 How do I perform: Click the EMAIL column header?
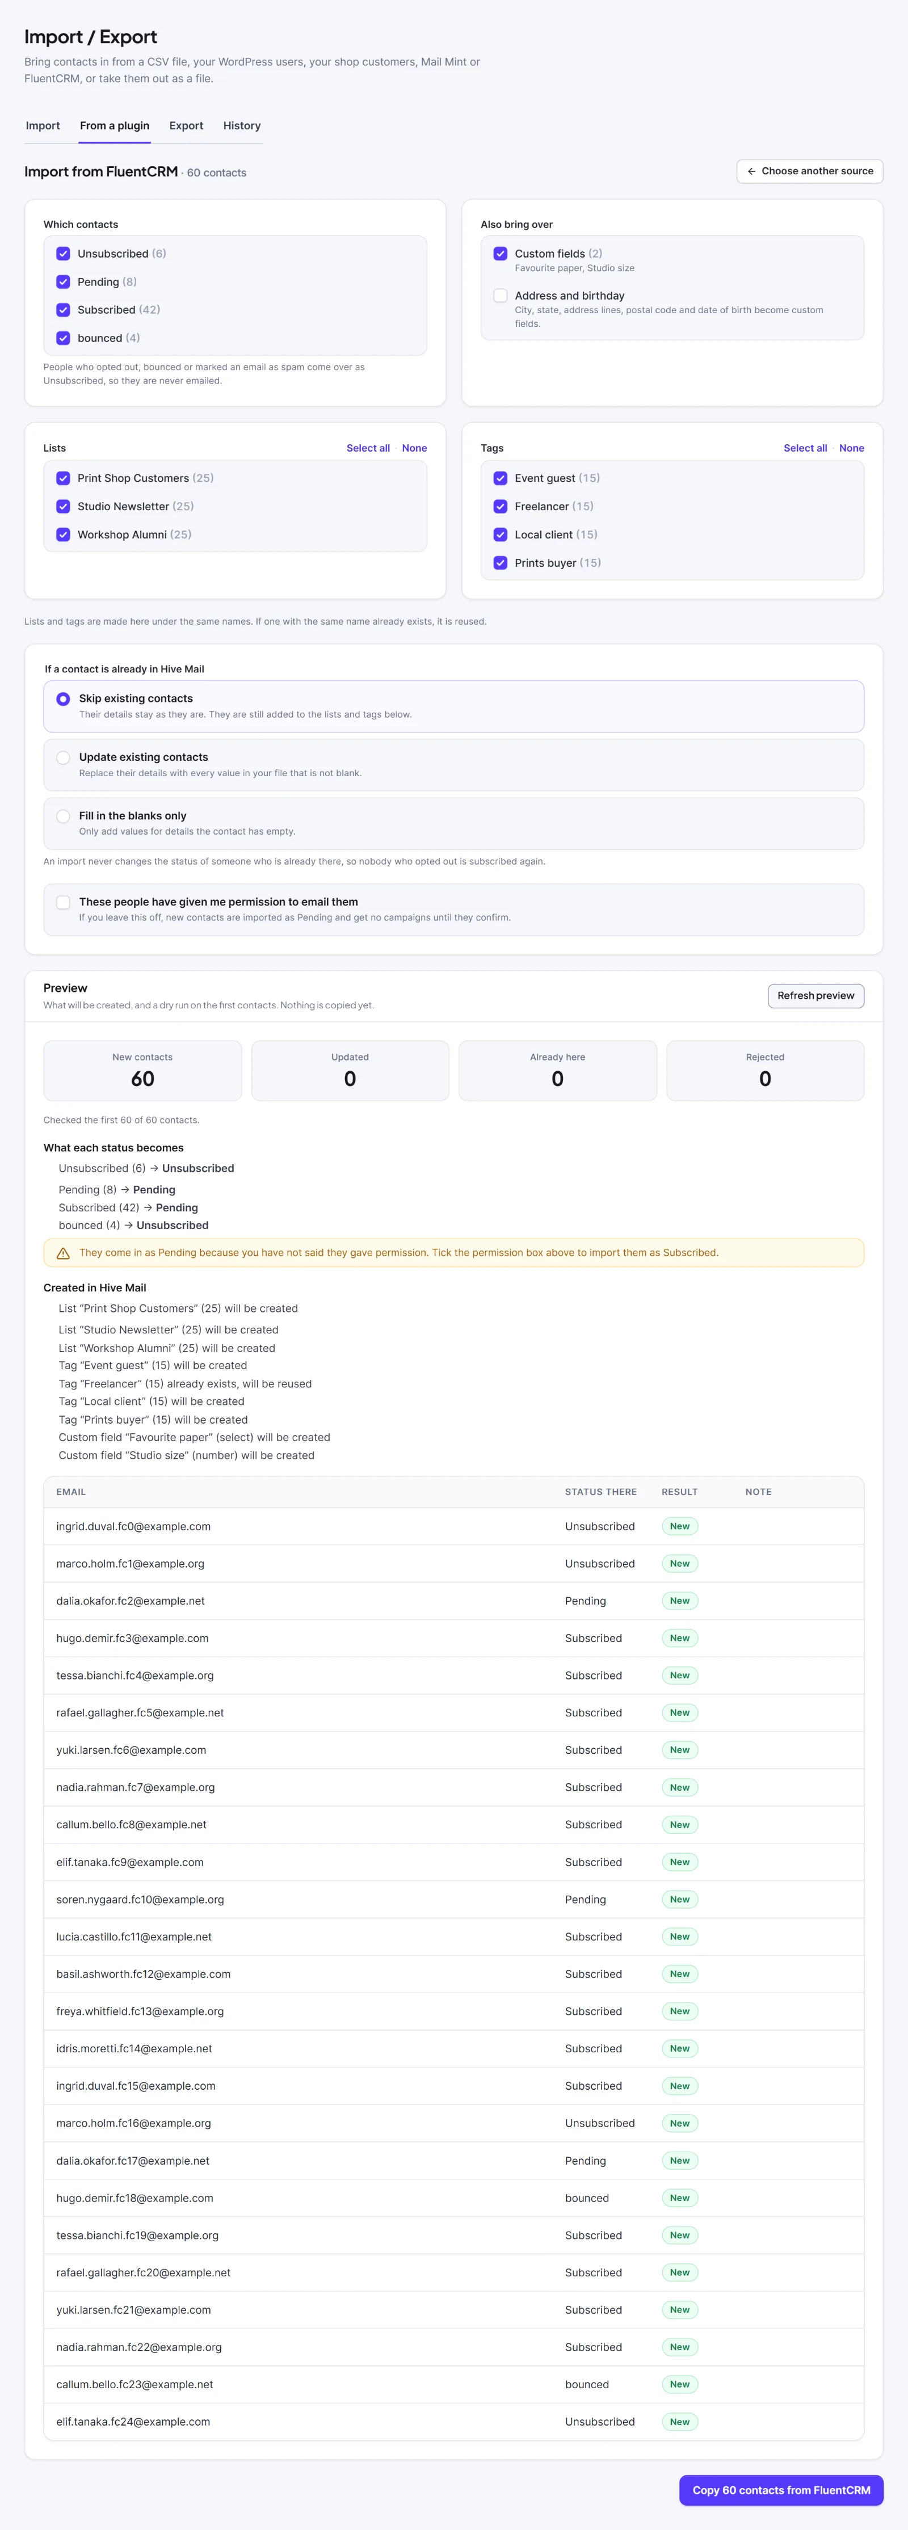(71, 1492)
